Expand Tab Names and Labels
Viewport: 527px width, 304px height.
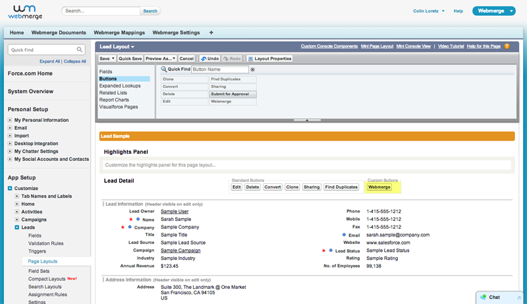[17, 196]
